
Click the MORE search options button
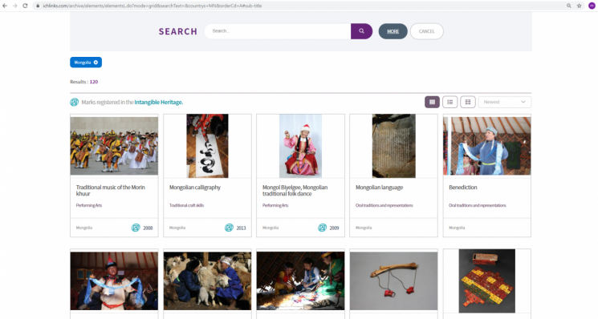(393, 31)
